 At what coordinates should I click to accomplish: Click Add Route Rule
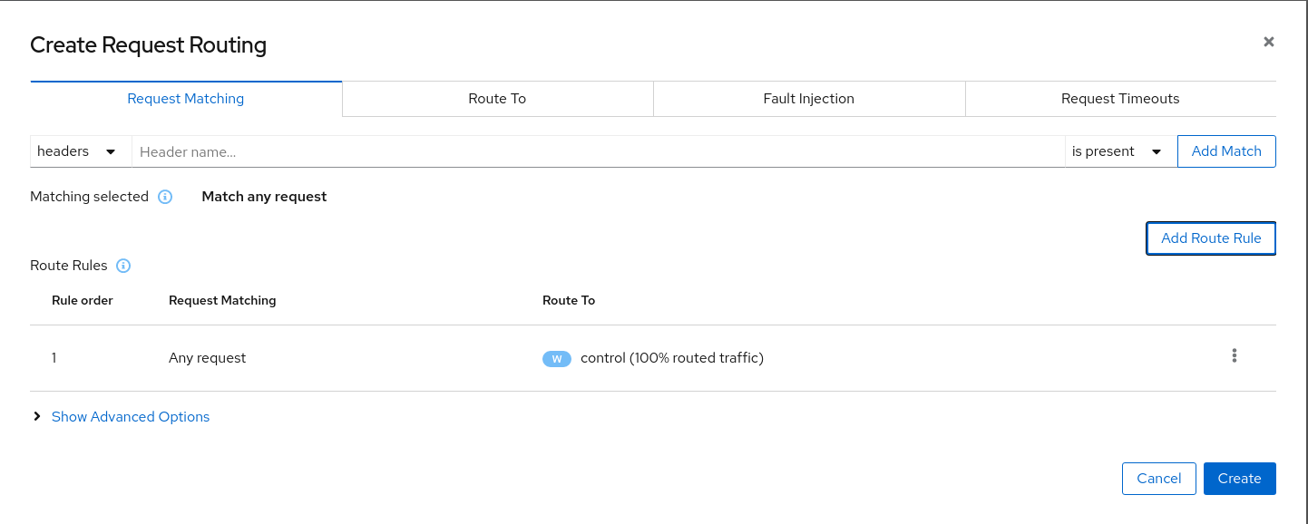point(1210,238)
